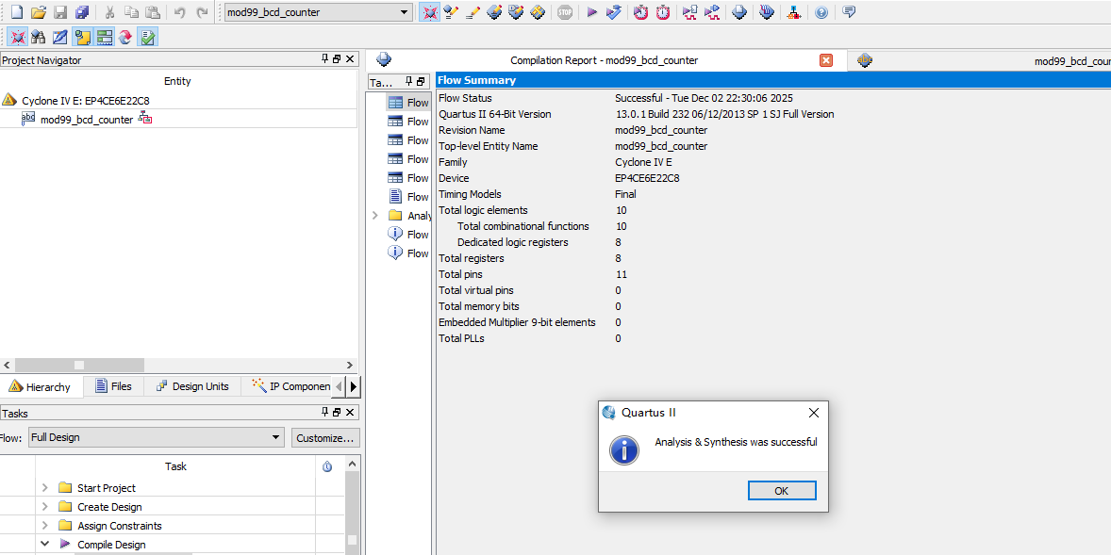Image resolution: width=1111 pixels, height=555 pixels.
Task: Pin the Tasks panel
Action: [x=324, y=412]
